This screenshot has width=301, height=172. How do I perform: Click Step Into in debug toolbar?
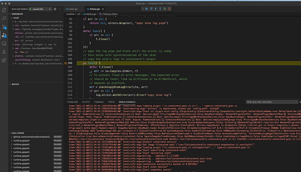pyautogui.click(x=156, y=9)
